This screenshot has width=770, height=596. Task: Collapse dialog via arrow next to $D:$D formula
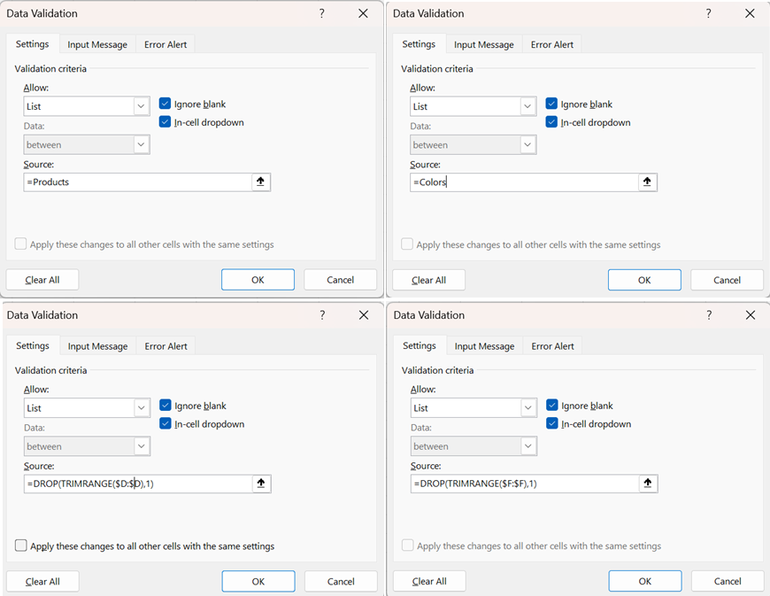click(261, 484)
